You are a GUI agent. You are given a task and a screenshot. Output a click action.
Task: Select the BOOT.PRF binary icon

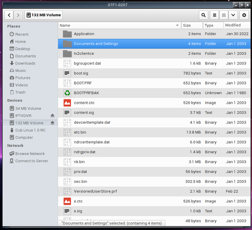[x=67, y=83]
